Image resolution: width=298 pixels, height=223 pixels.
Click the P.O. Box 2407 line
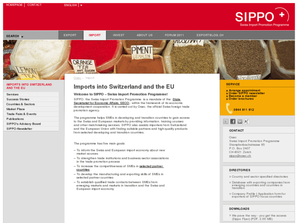(x=239, y=149)
